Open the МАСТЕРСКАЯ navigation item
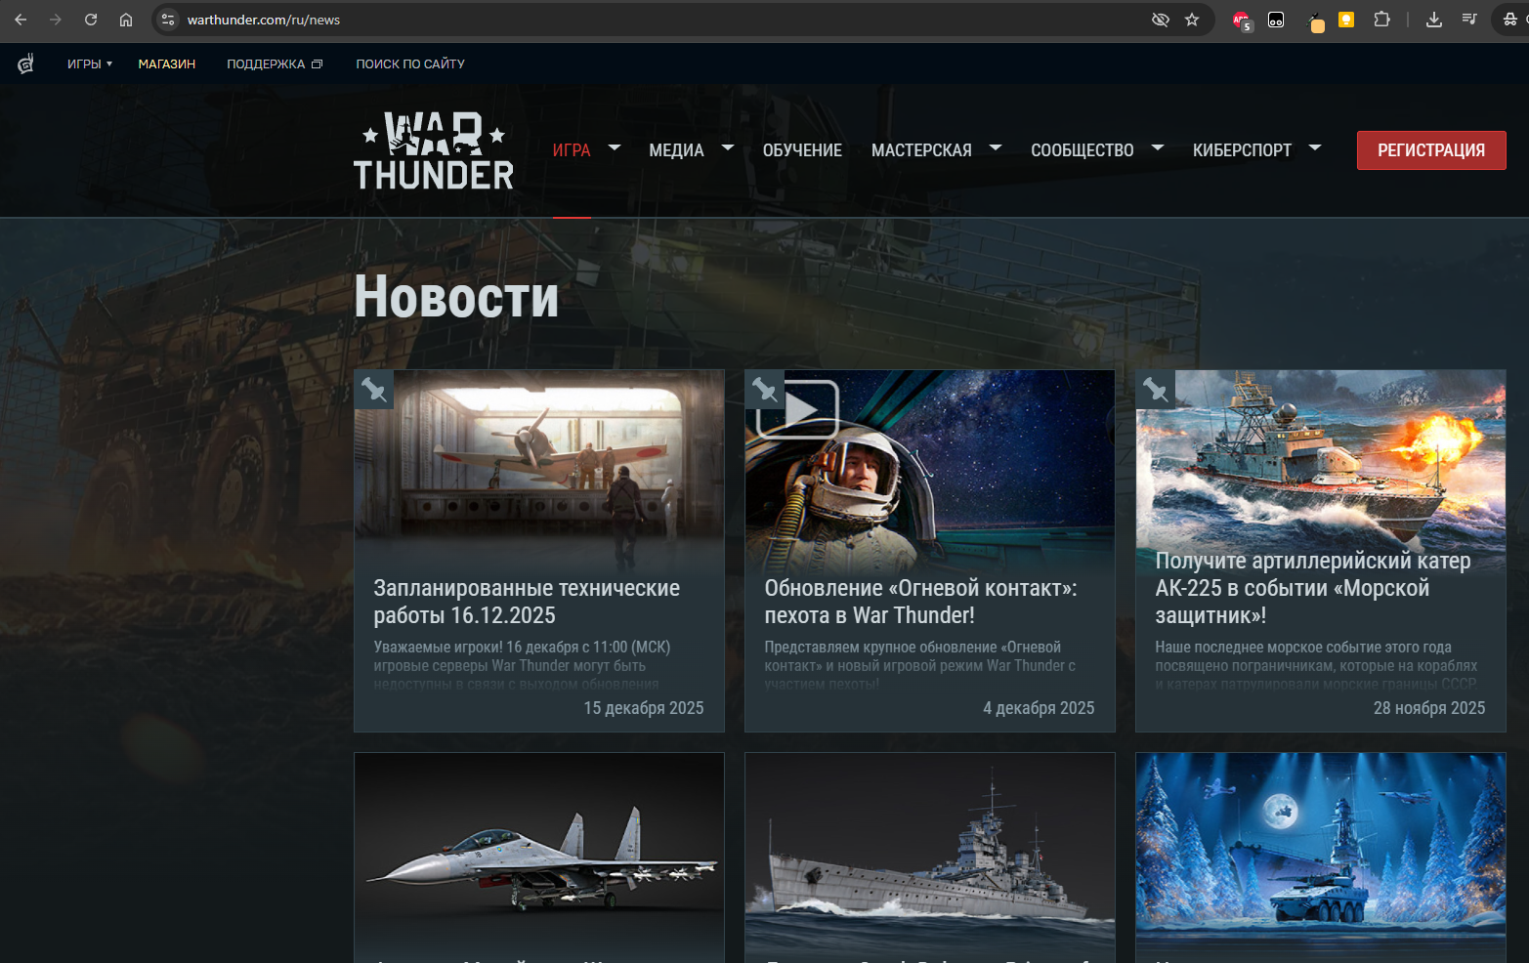1529x963 pixels. tap(921, 150)
